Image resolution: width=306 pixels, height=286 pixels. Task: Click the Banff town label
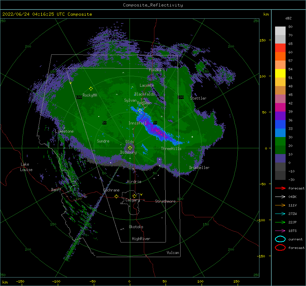[x=56, y=189]
